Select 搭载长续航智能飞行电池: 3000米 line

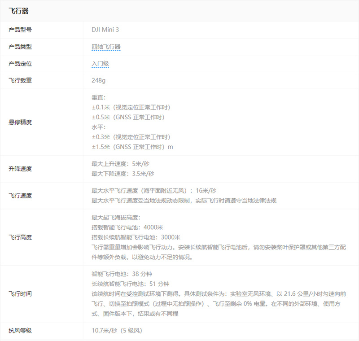pyautogui.click(x=136, y=237)
